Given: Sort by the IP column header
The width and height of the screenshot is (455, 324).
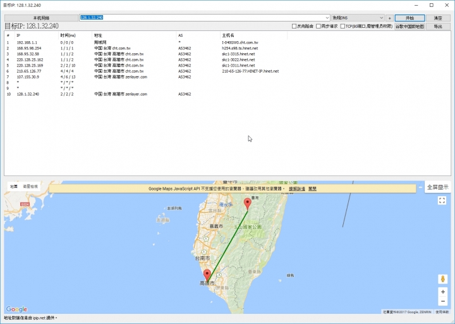Looking at the screenshot, I should (37, 35).
